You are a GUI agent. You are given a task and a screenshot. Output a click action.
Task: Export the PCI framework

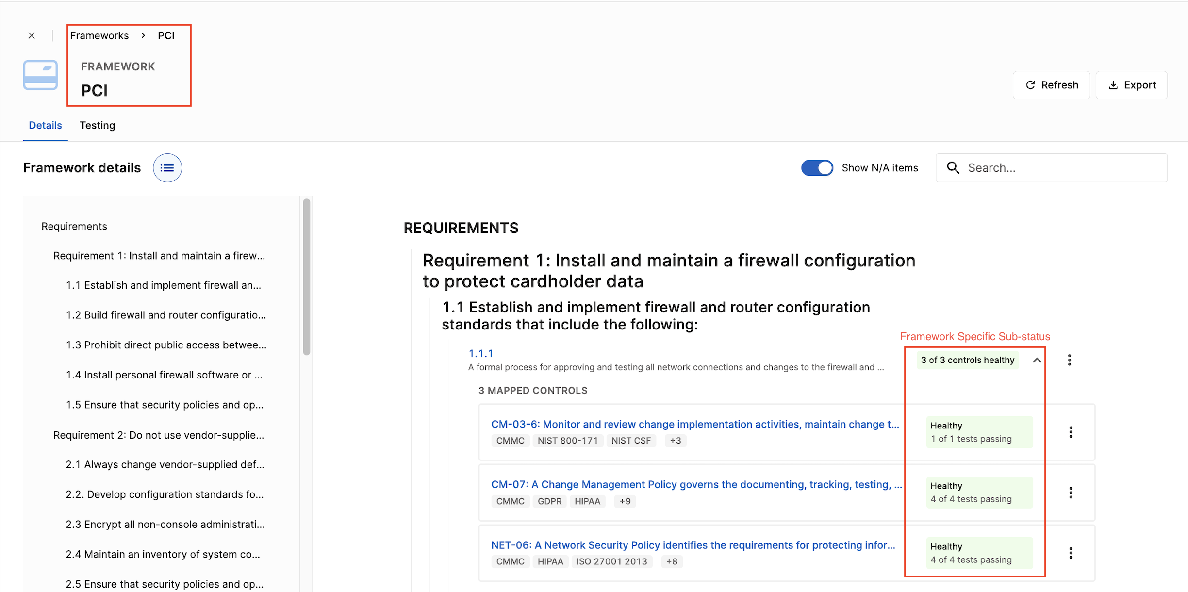1132,85
